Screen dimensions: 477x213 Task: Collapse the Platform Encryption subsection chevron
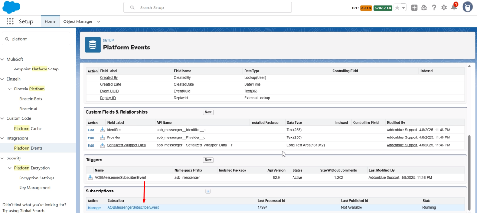10,168
